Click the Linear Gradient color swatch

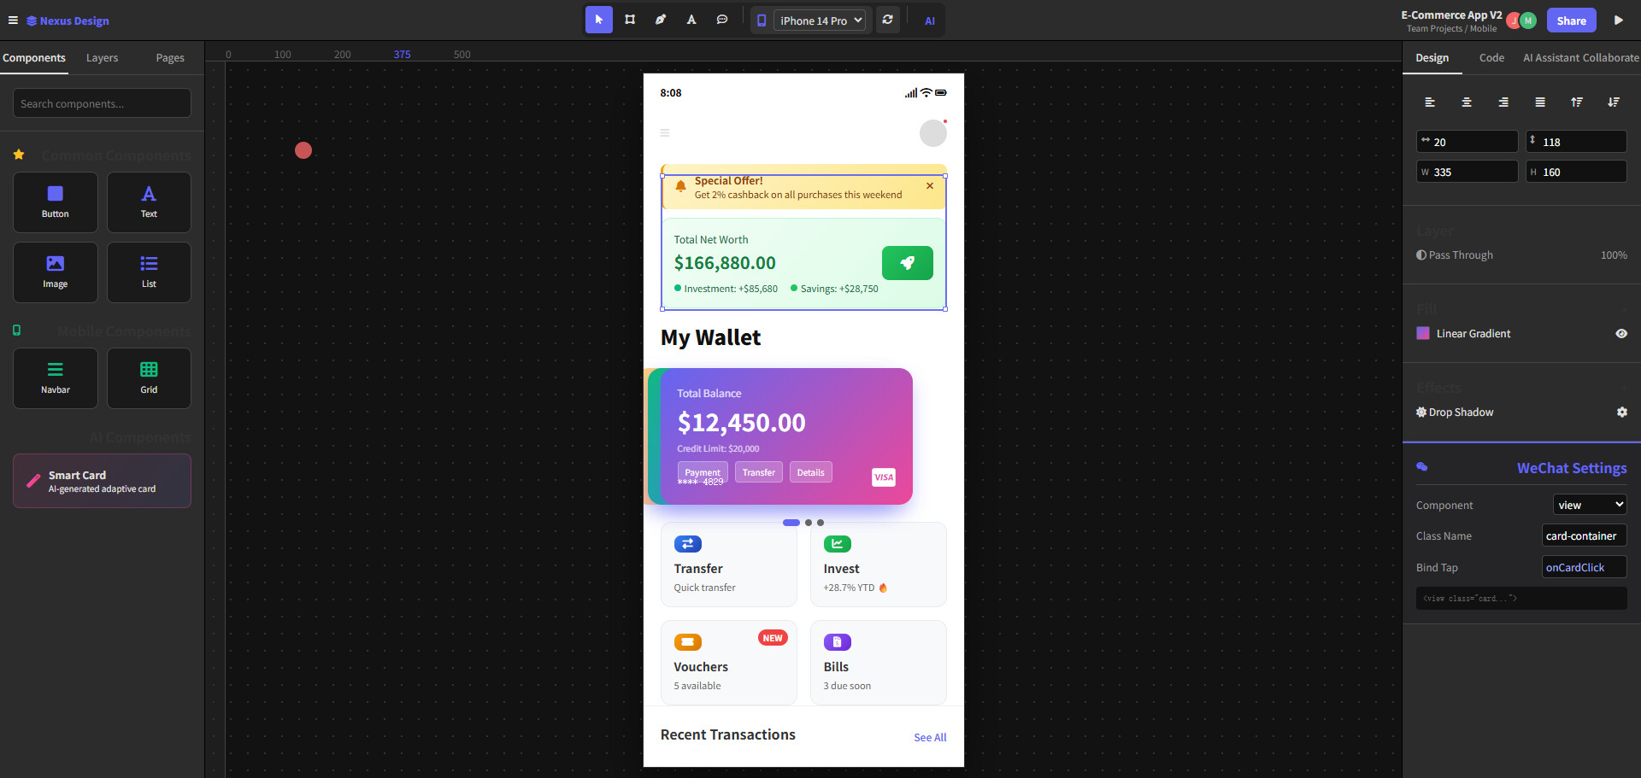tap(1423, 334)
